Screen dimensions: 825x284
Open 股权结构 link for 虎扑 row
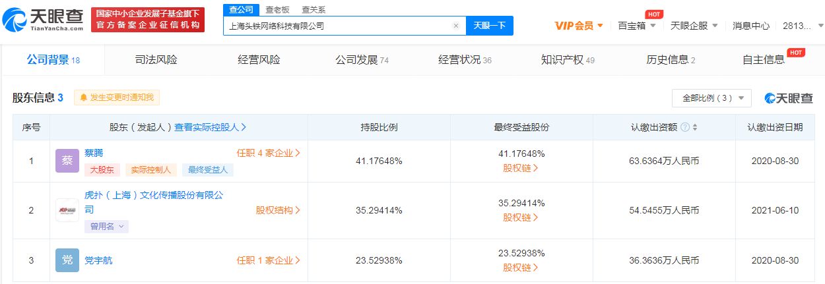coord(278,210)
